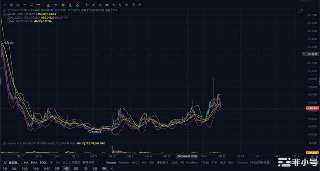Select the 1日 timeframe
This screenshot has width=320, height=171.
pos(85,169)
